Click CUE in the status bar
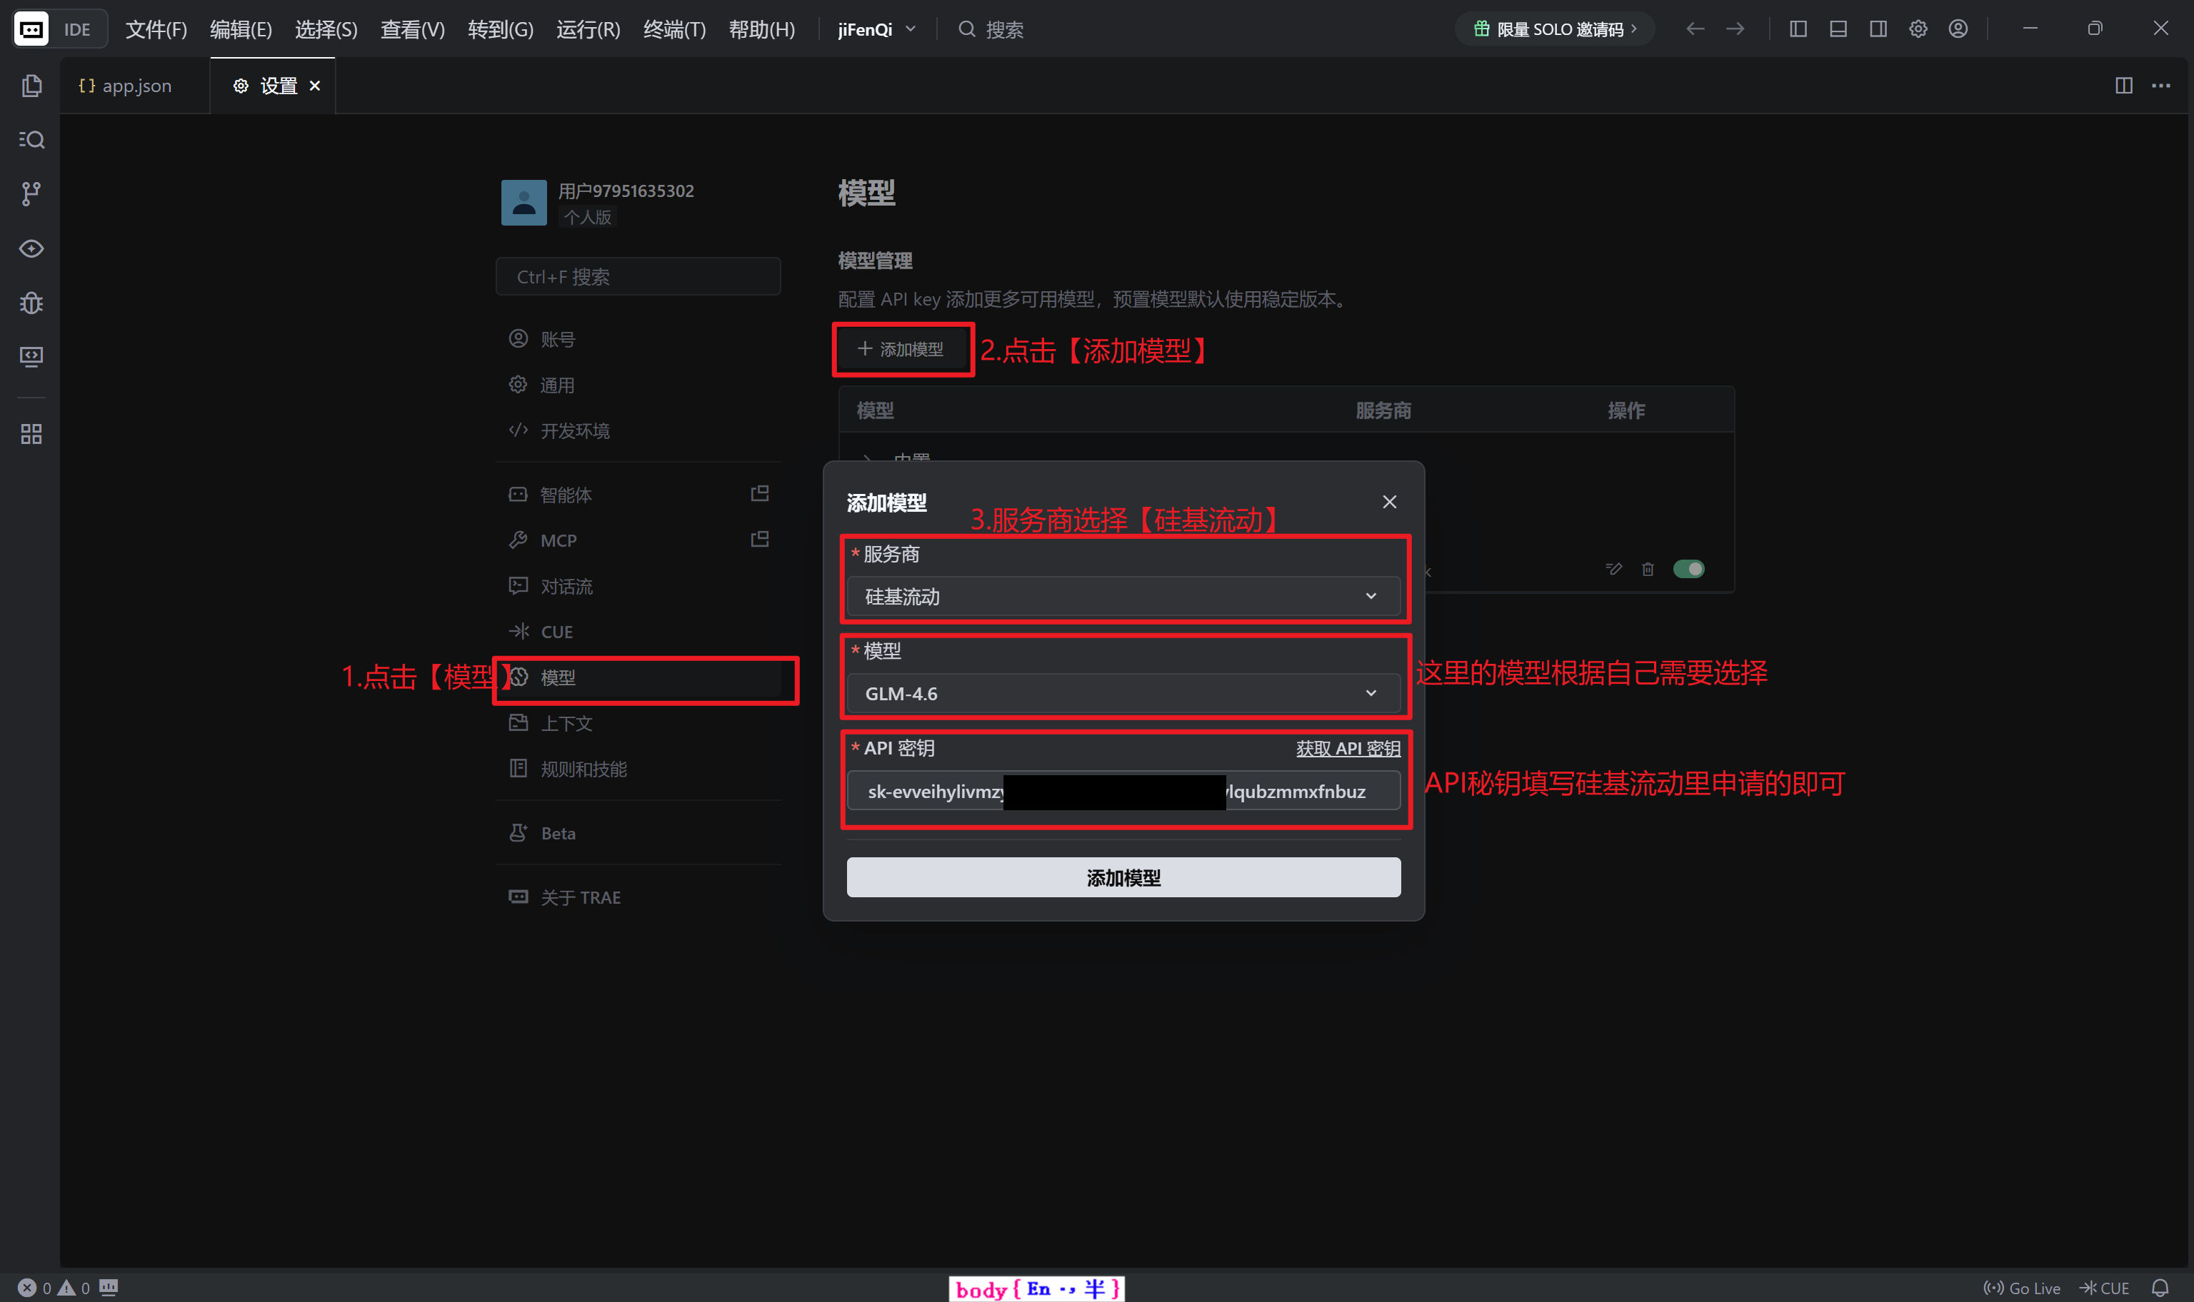The image size is (2194, 1302). (2105, 1288)
